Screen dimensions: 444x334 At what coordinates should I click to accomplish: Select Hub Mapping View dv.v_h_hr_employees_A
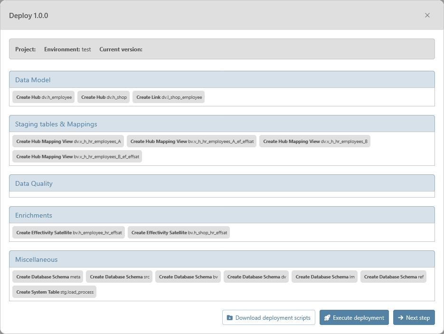click(x=68, y=142)
